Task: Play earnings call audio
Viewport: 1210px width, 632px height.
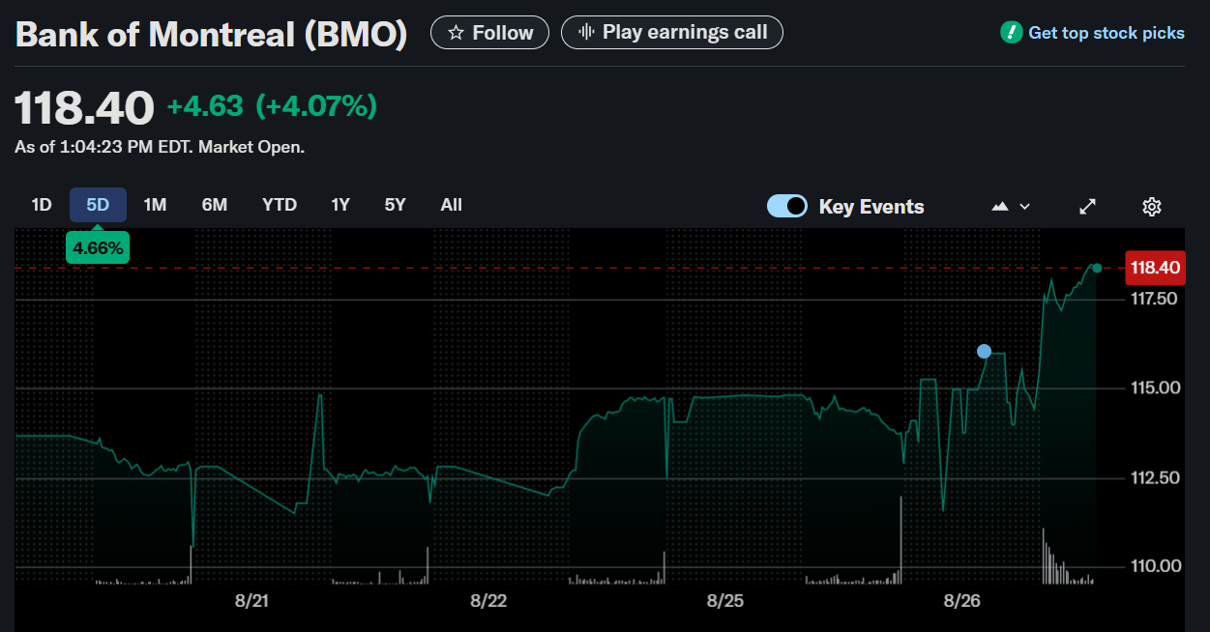Action: click(672, 33)
